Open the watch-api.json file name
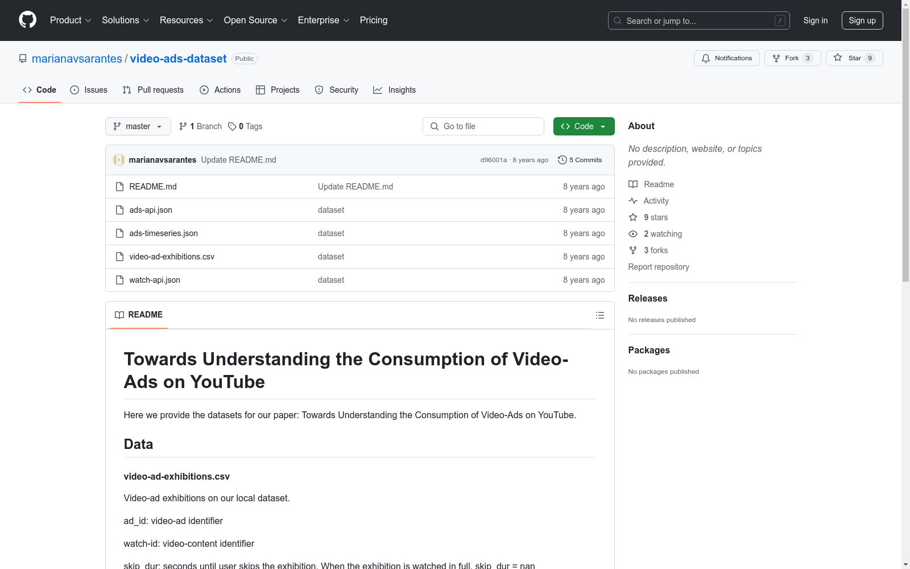The width and height of the screenshot is (910, 569). pos(155,280)
